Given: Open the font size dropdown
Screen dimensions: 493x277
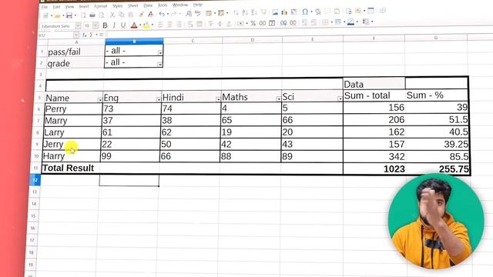Looking at the screenshot, I should (x=96, y=25).
